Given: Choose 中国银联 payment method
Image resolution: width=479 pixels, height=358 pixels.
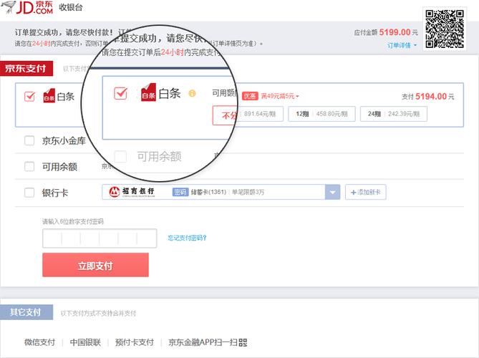Looking at the screenshot, I should (x=85, y=342).
